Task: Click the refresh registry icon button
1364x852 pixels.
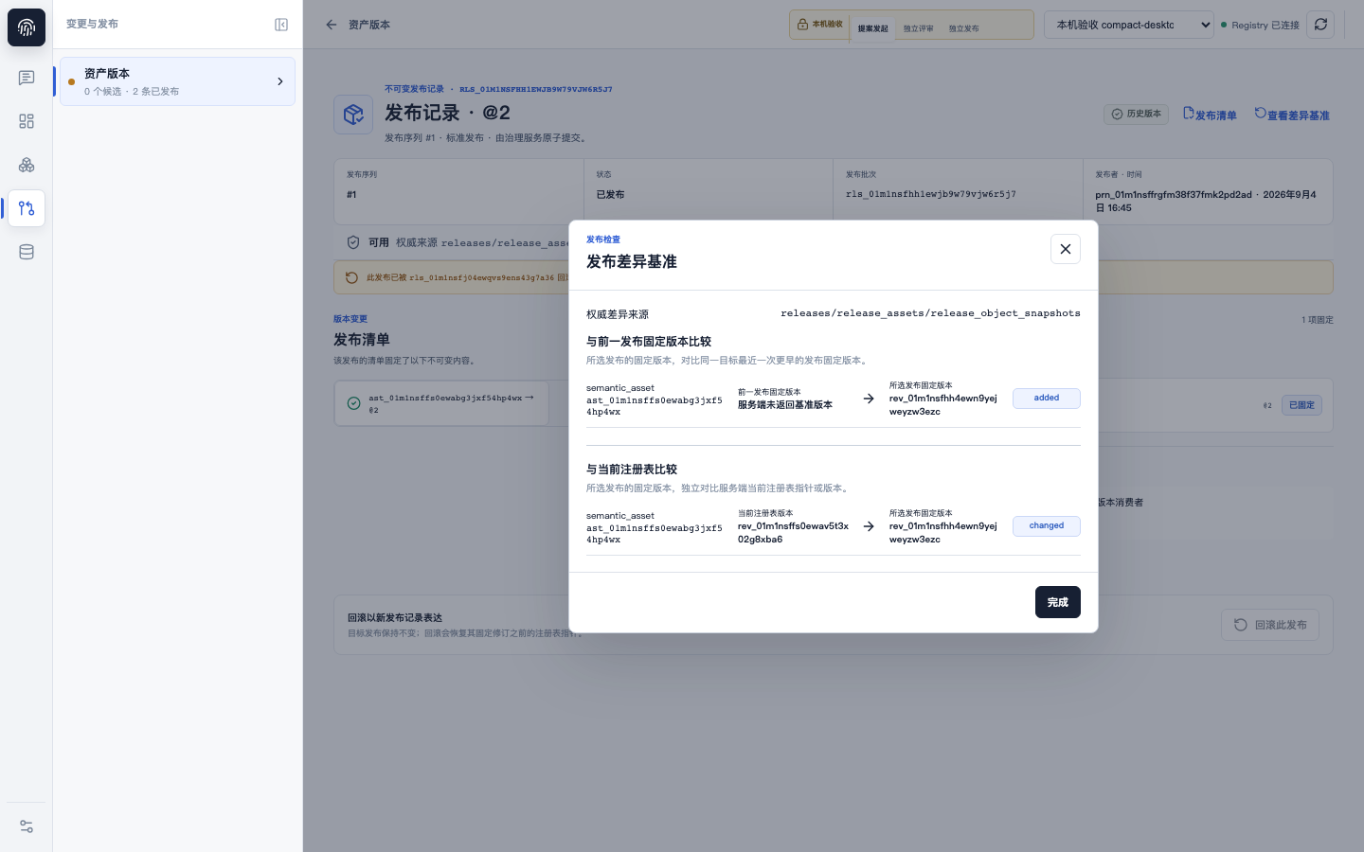Action: [x=1320, y=25]
